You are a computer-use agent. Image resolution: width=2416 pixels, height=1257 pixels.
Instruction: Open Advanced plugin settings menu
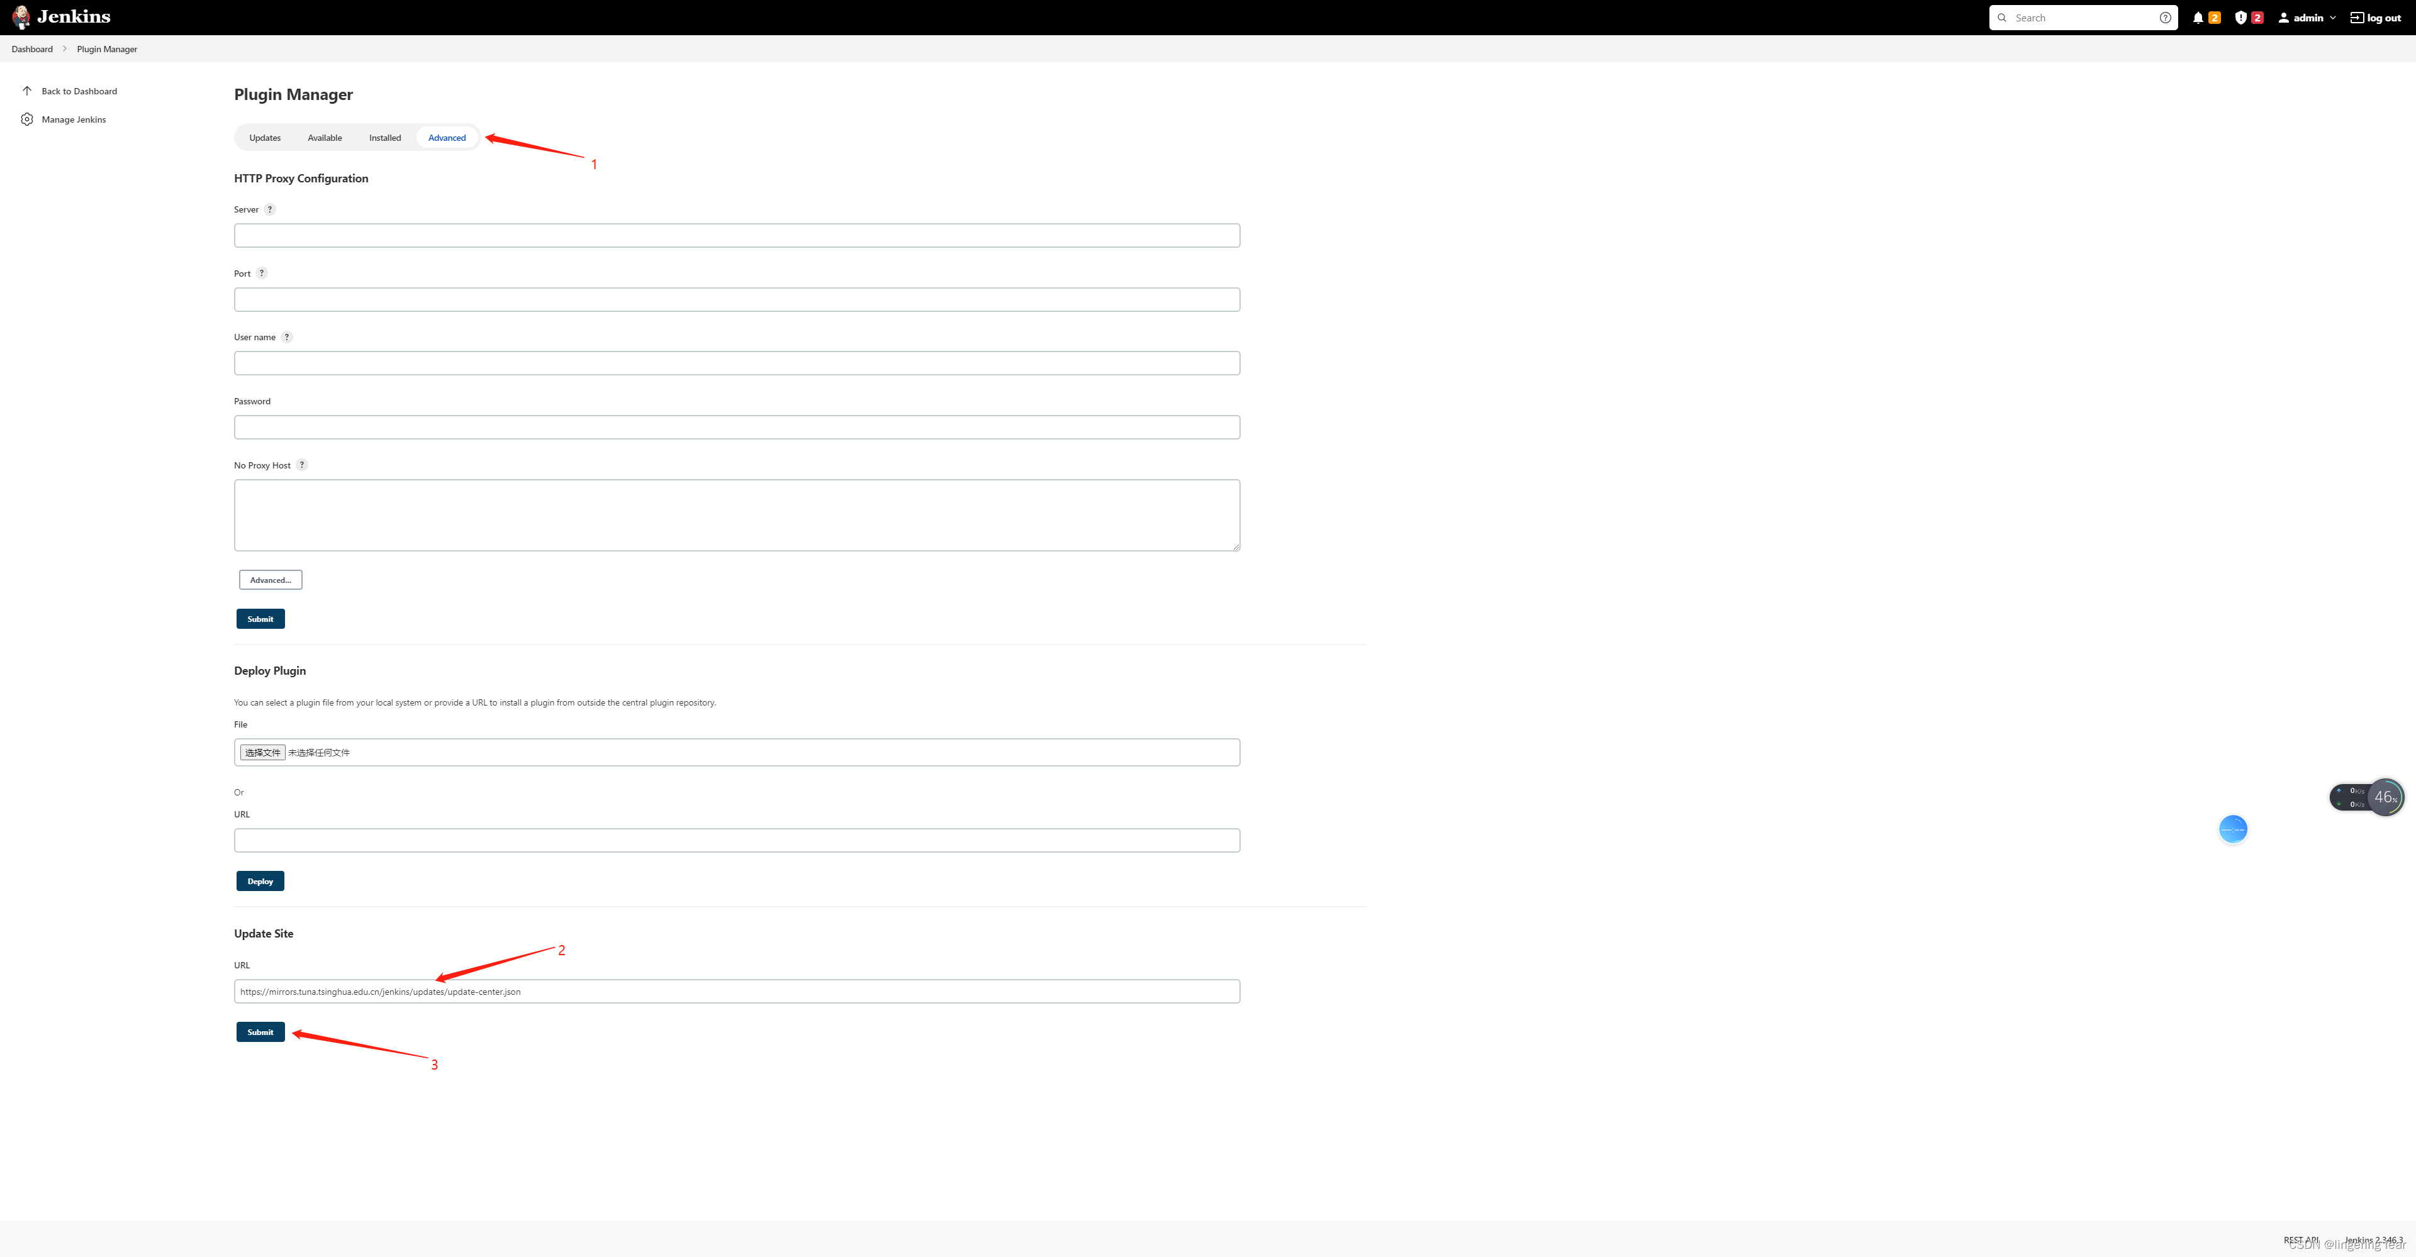(x=446, y=137)
